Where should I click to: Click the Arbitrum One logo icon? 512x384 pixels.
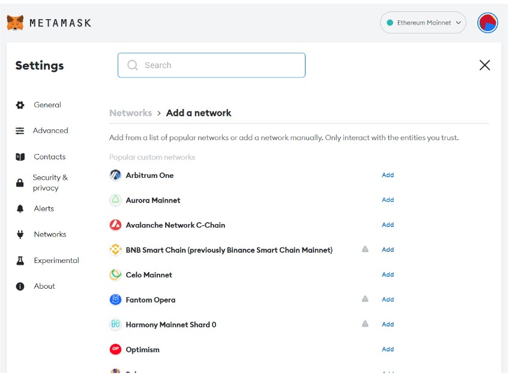pyautogui.click(x=115, y=176)
